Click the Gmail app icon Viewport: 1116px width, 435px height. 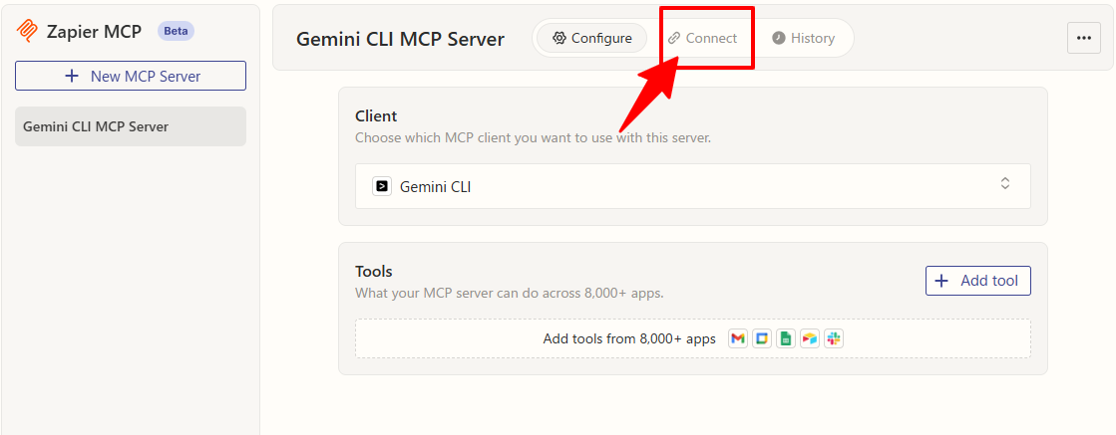click(738, 339)
